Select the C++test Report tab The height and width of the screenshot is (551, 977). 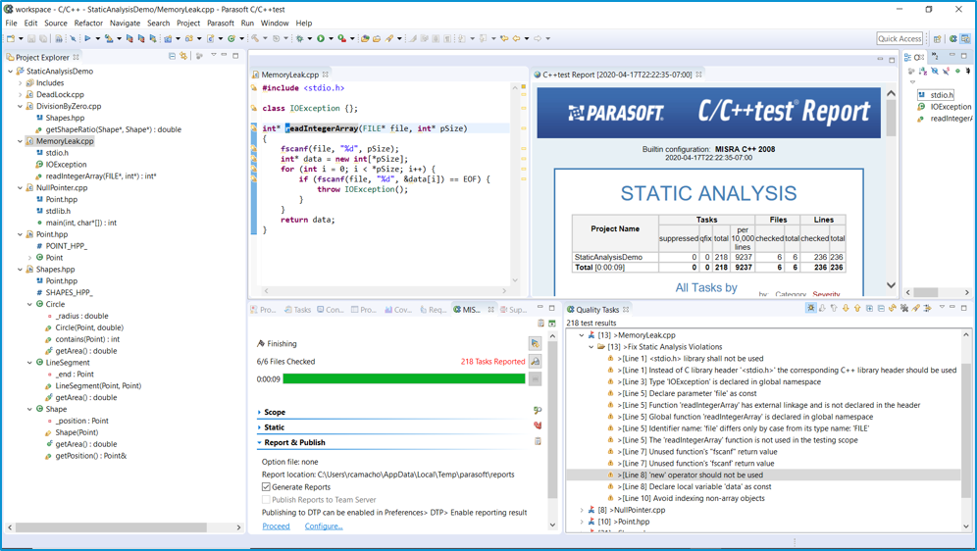pos(617,75)
